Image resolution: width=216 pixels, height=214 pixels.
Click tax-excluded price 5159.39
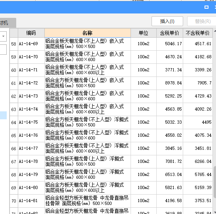click(198, 188)
